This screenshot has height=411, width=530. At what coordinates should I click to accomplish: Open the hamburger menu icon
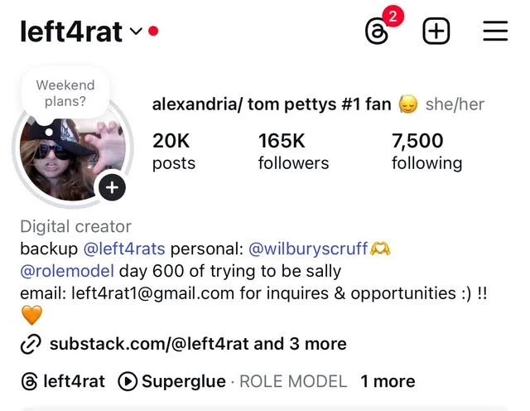[495, 31]
